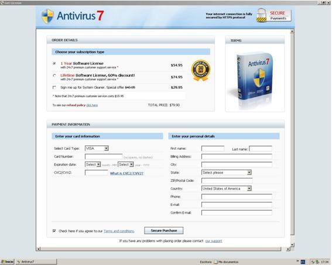This screenshot has width=332, height=265.
Task: Select the 1 Year Software License option
Action: (x=54, y=63)
